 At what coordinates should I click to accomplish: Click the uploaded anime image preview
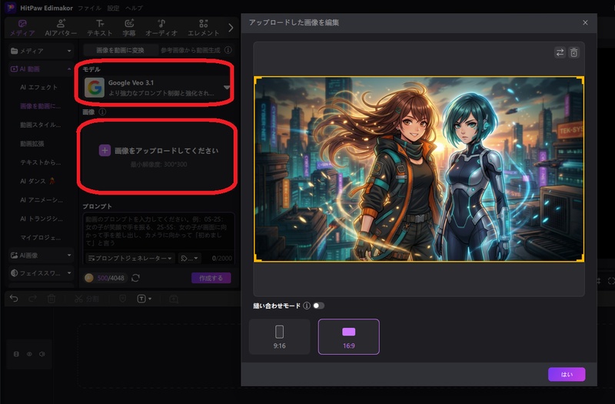(419, 169)
